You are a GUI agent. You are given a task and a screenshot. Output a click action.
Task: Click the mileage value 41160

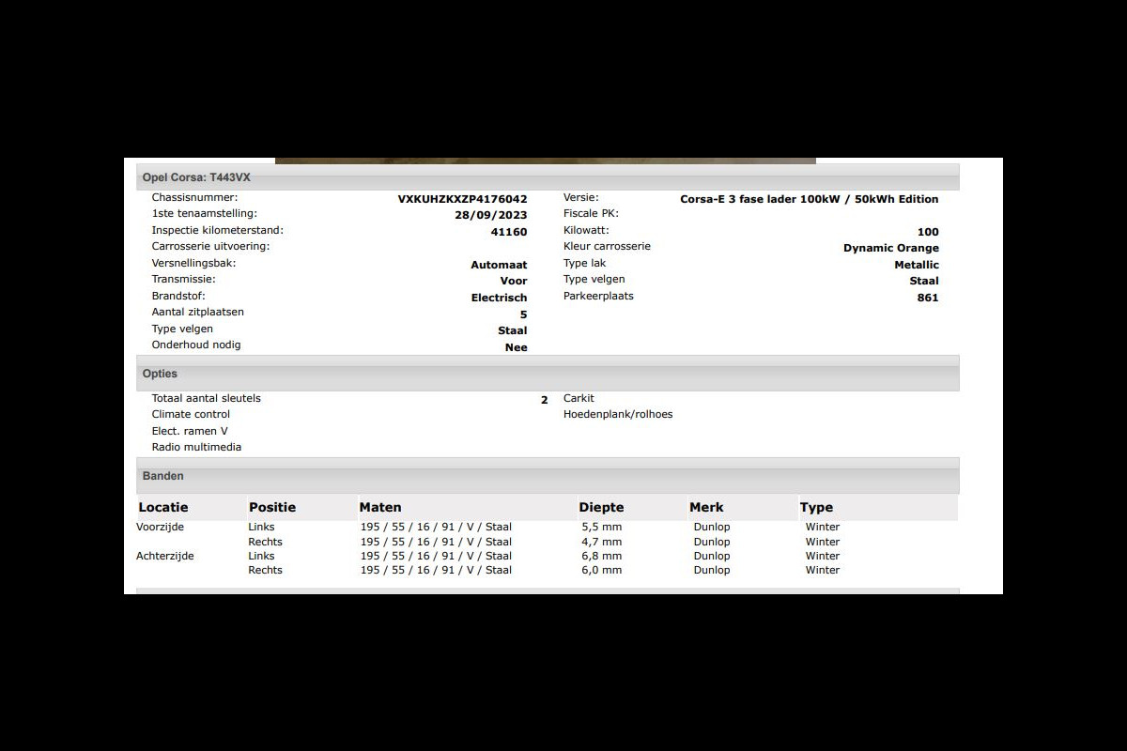(x=509, y=232)
